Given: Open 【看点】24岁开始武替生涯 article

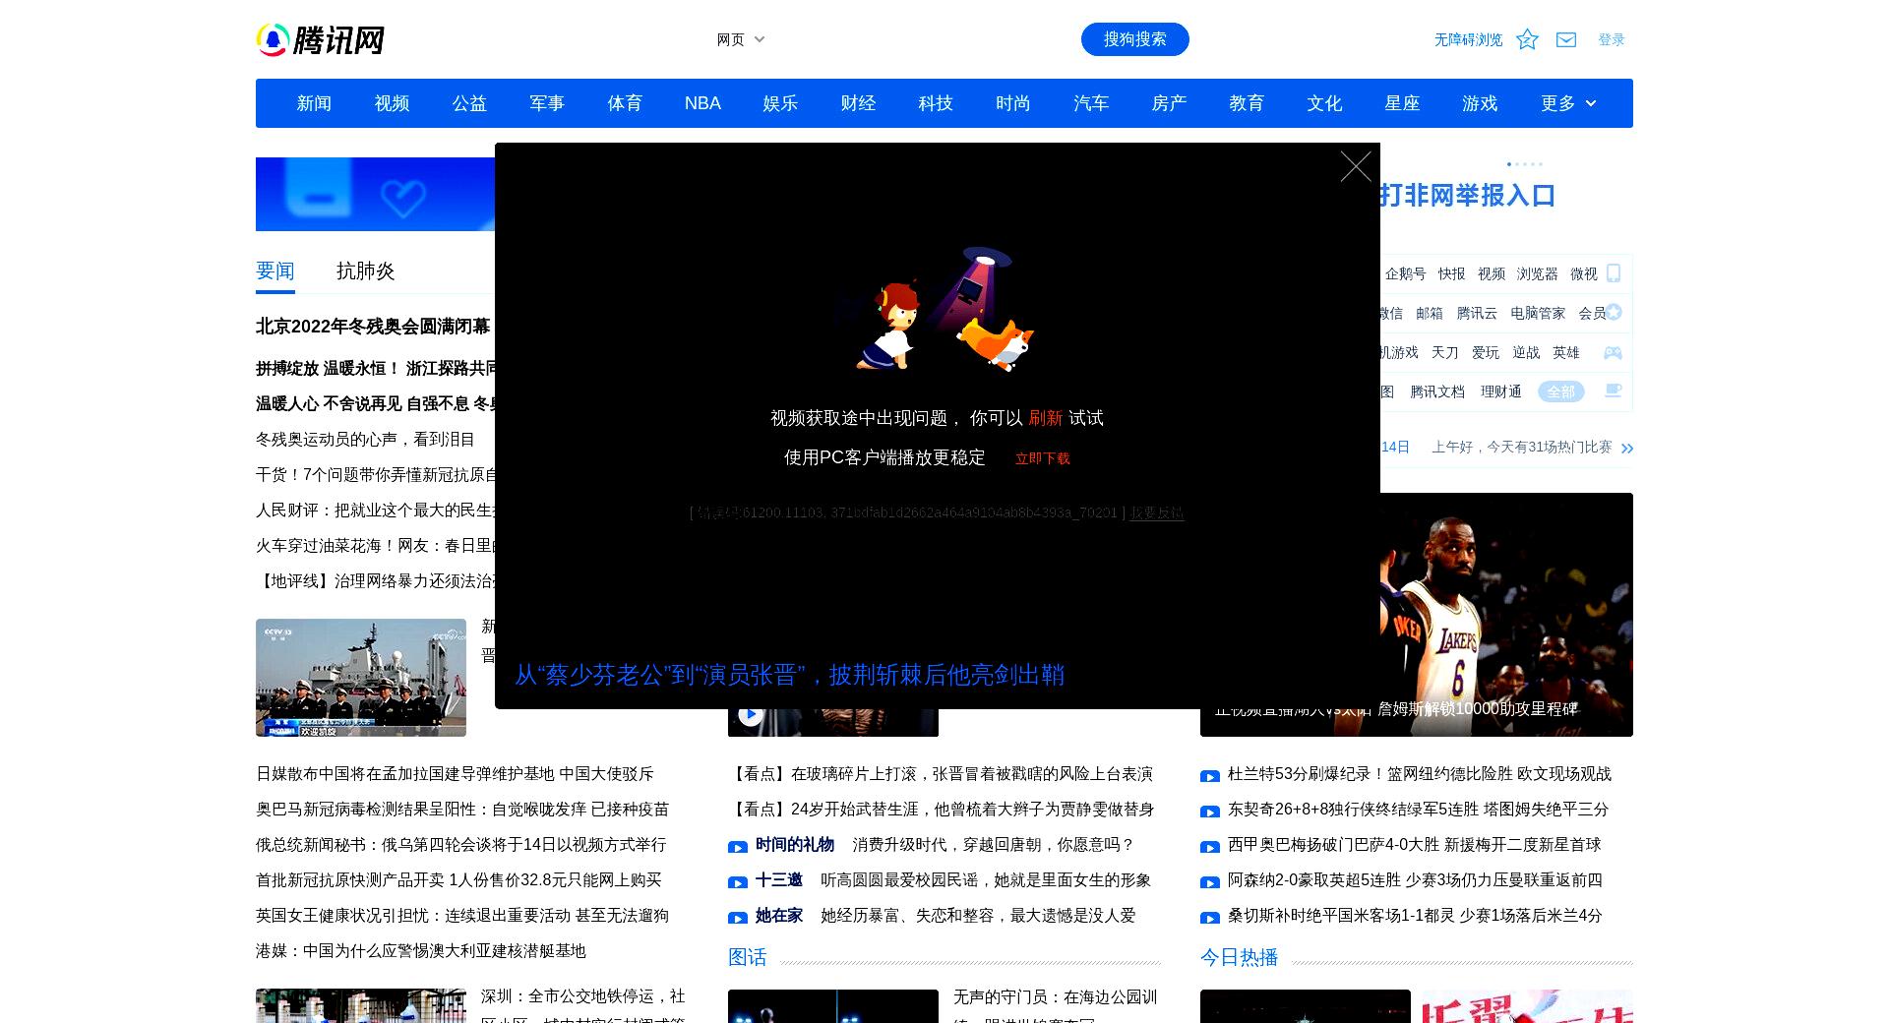Looking at the screenshot, I should tap(941, 810).
